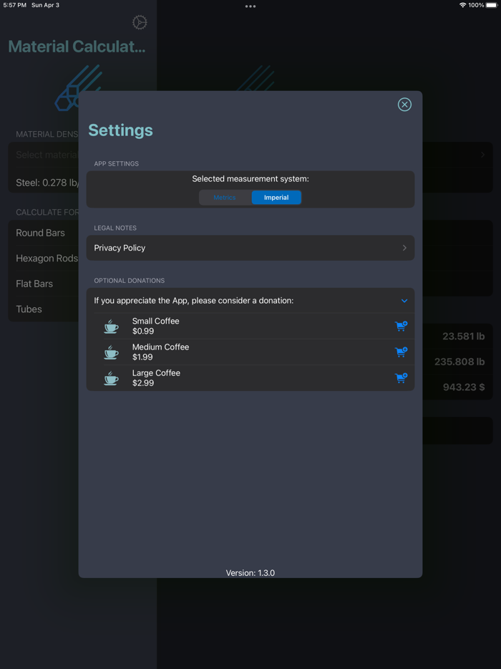Click the Select material field
The height and width of the screenshot is (669, 501).
pyautogui.click(x=43, y=155)
